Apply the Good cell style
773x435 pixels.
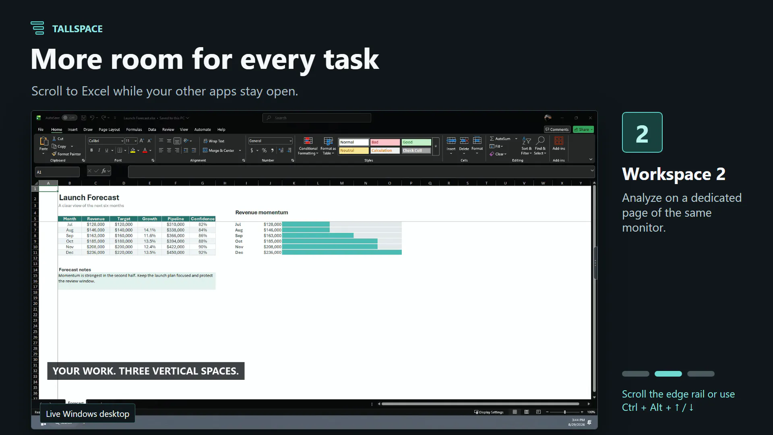tap(416, 142)
